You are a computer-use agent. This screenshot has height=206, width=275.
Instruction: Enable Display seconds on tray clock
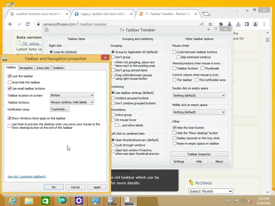click(x=174, y=138)
